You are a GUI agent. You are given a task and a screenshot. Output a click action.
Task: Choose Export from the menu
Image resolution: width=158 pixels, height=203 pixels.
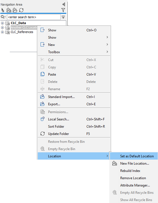click(74, 104)
